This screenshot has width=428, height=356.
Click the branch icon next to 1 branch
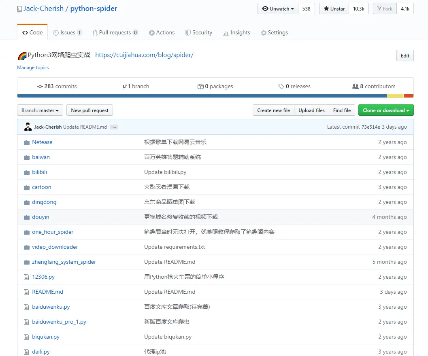click(125, 86)
